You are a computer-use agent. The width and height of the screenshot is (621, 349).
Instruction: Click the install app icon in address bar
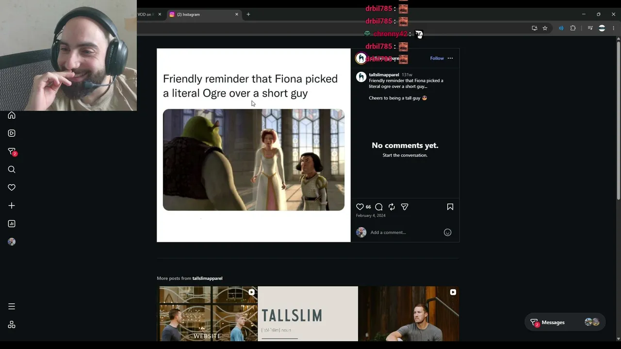[534, 28]
